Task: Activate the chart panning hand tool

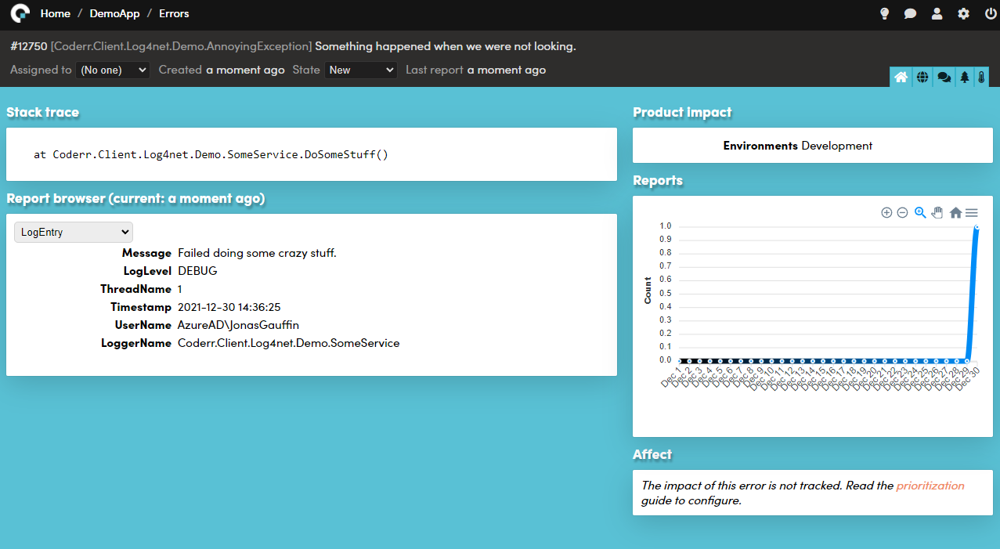Action: click(x=937, y=212)
